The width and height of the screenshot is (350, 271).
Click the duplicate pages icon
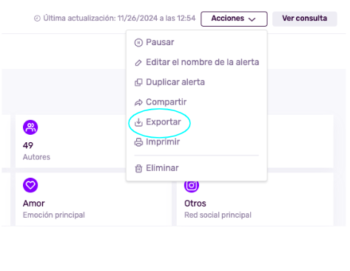point(138,82)
